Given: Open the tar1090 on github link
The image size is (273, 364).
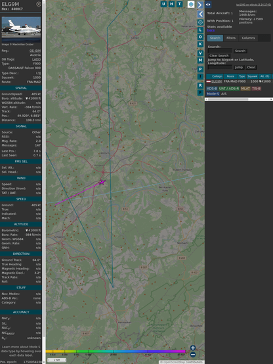Looking at the screenshot, I should coord(253,5).
